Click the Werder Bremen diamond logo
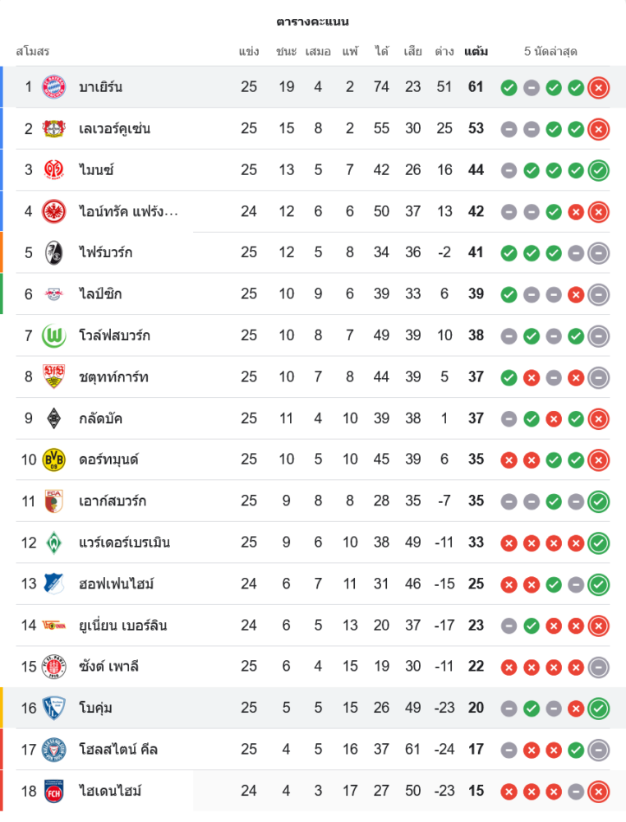 pos(53,543)
